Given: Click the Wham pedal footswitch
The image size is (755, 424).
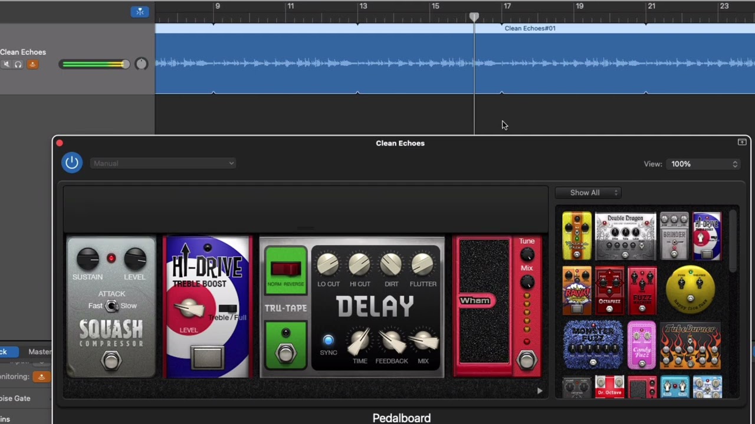Looking at the screenshot, I should (527, 359).
